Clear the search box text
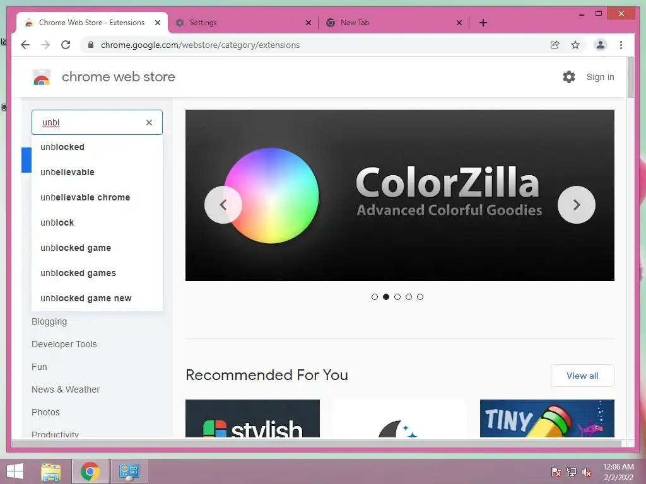Viewport: 646px width, 484px height. (149, 122)
